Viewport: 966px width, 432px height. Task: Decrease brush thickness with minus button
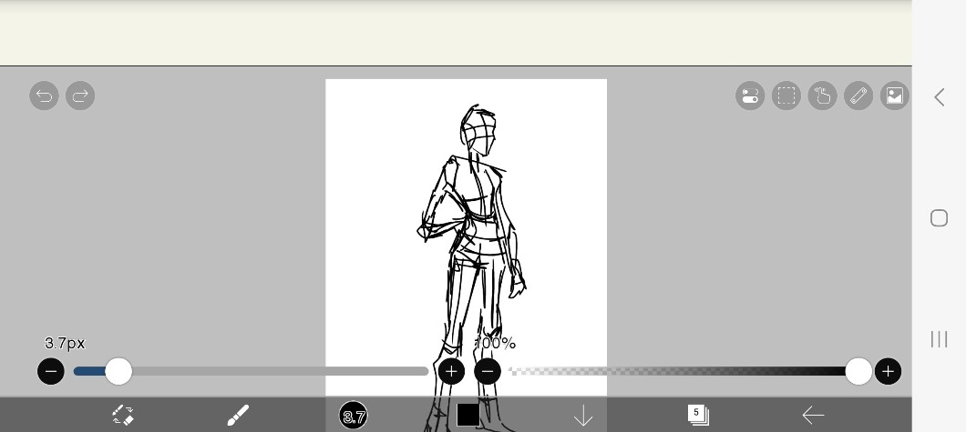[51, 371]
